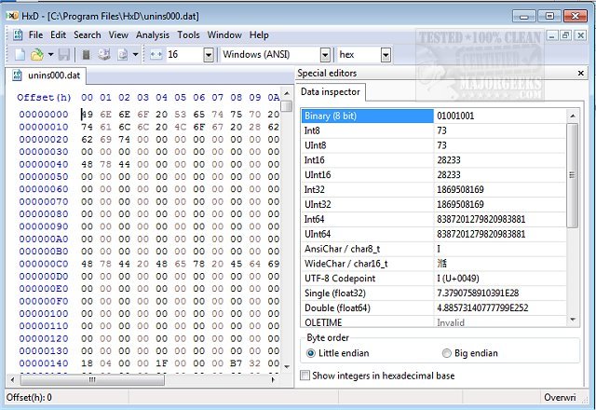Viewport: 596px width, 410px height.
Task: Click byte 18 in row 00000140
Action: click(87, 363)
